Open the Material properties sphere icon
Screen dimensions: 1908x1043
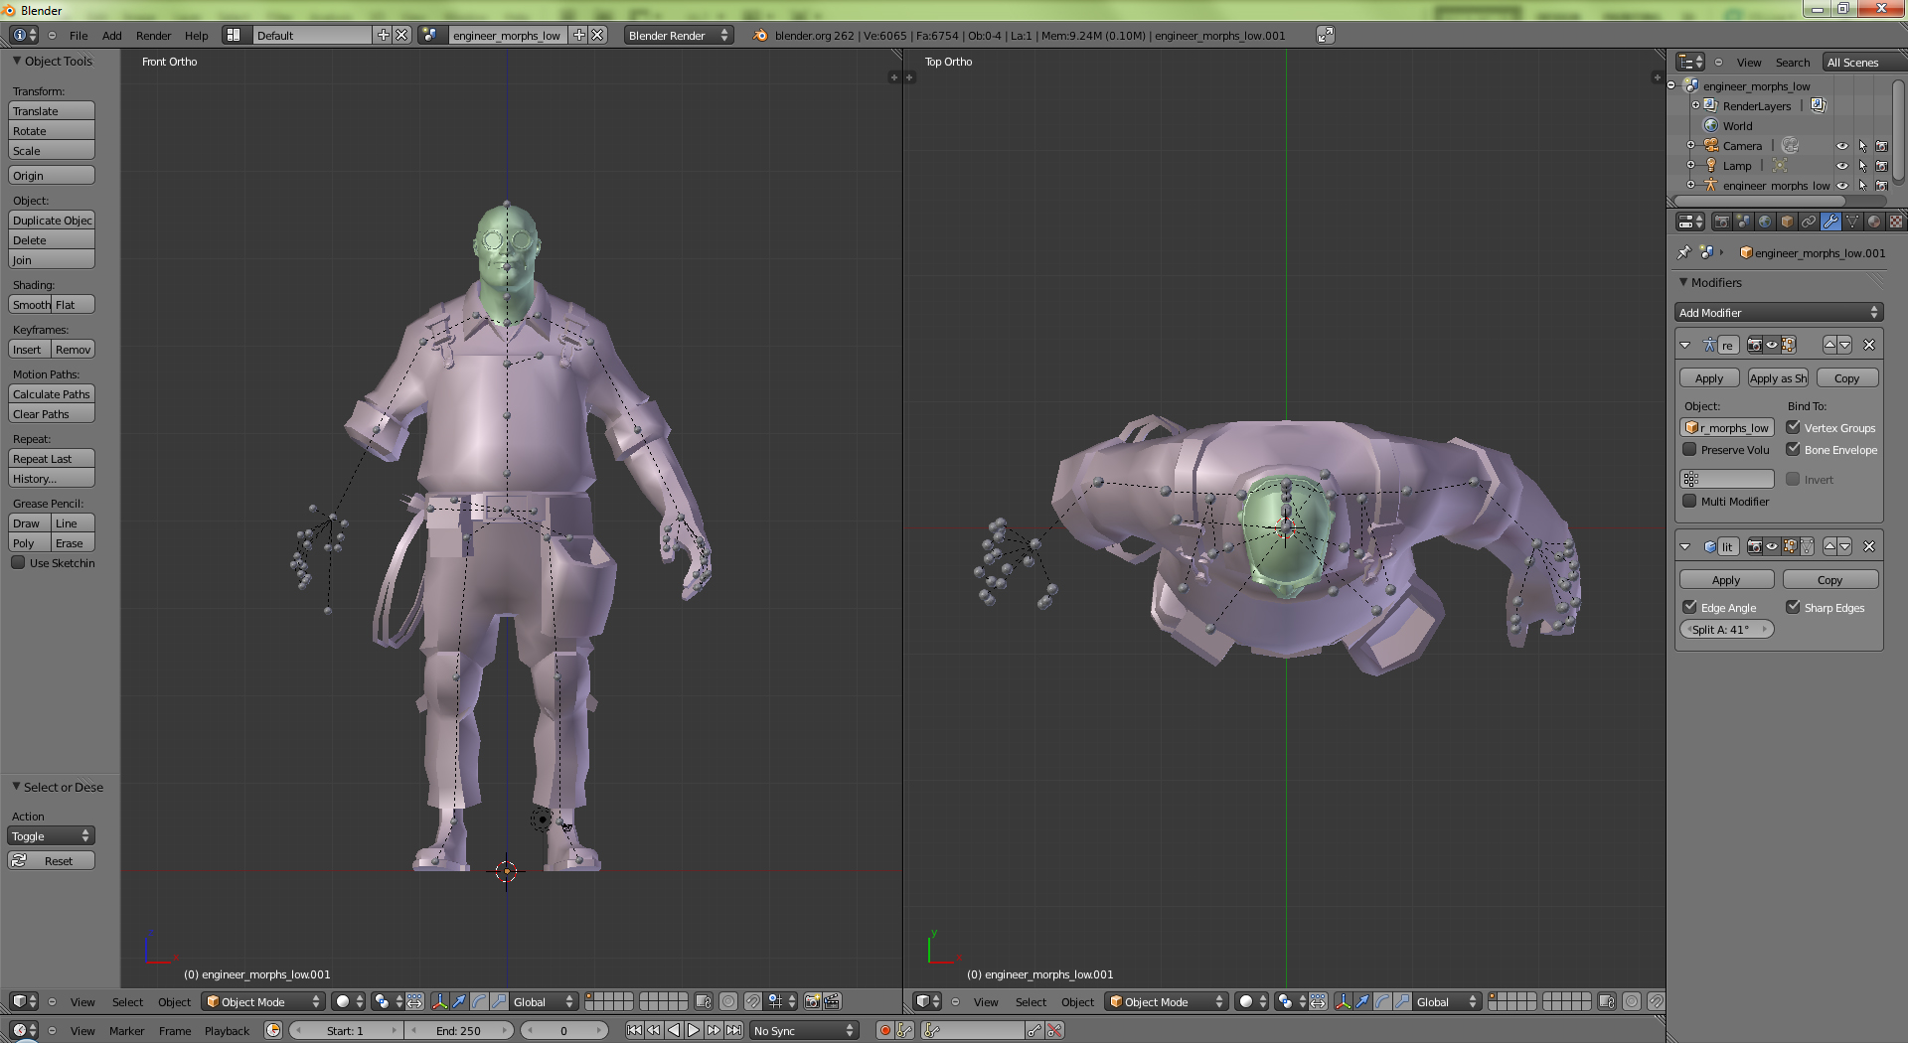point(1874,222)
